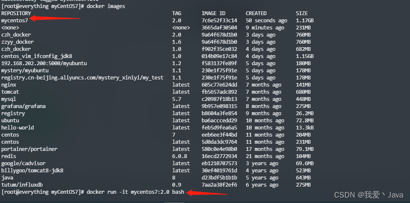Select the nginx repository name
This screenshot has width=410, height=203.
8,84
